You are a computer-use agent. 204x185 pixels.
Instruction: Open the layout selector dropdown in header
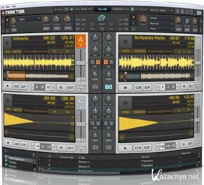pyautogui.click(x=161, y=10)
